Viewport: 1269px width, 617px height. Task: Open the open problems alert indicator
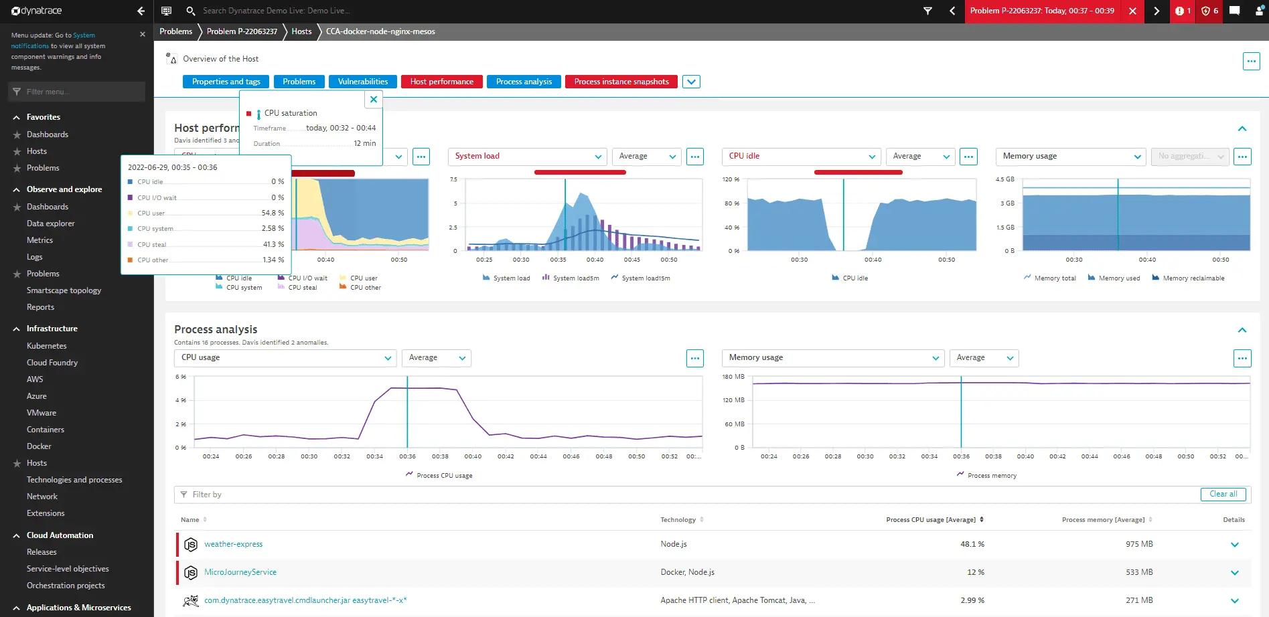coord(1183,11)
